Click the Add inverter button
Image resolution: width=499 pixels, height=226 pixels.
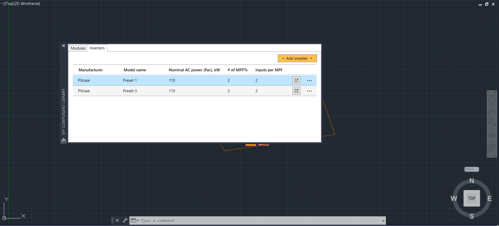point(297,58)
